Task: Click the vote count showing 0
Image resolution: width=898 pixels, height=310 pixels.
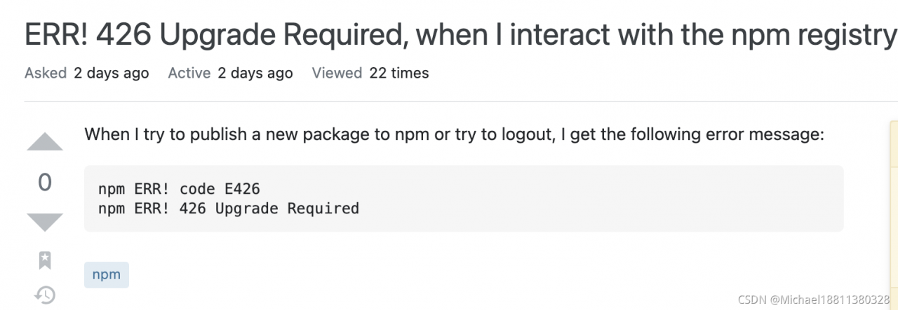Action: 45,183
